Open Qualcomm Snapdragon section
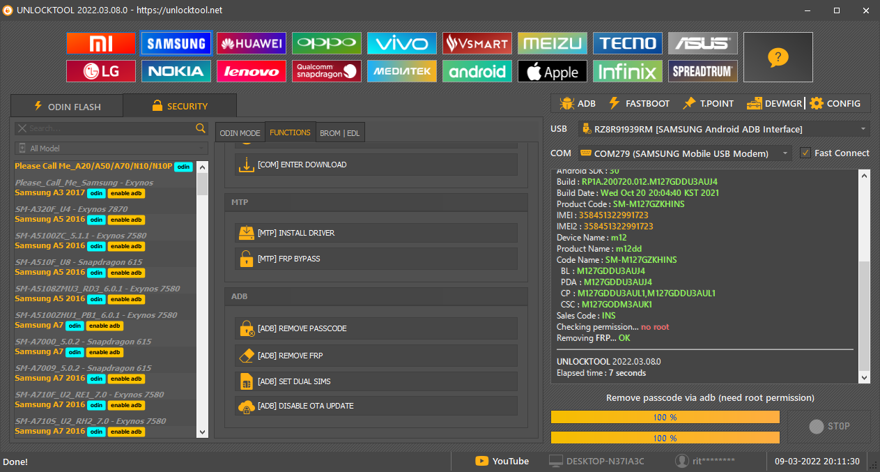The image size is (880, 472). coord(327,71)
